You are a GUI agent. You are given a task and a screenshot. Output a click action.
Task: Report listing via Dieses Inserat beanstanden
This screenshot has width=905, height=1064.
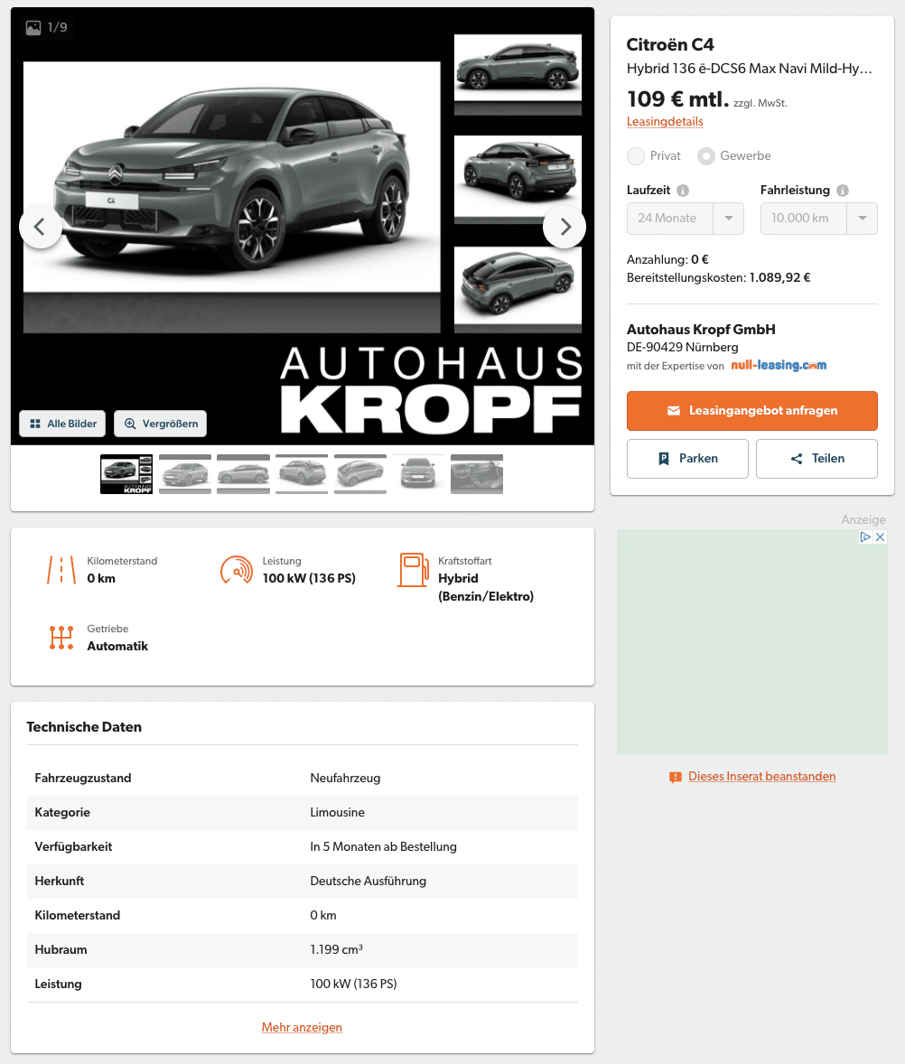pyautogui.click(x=762, y=776)
